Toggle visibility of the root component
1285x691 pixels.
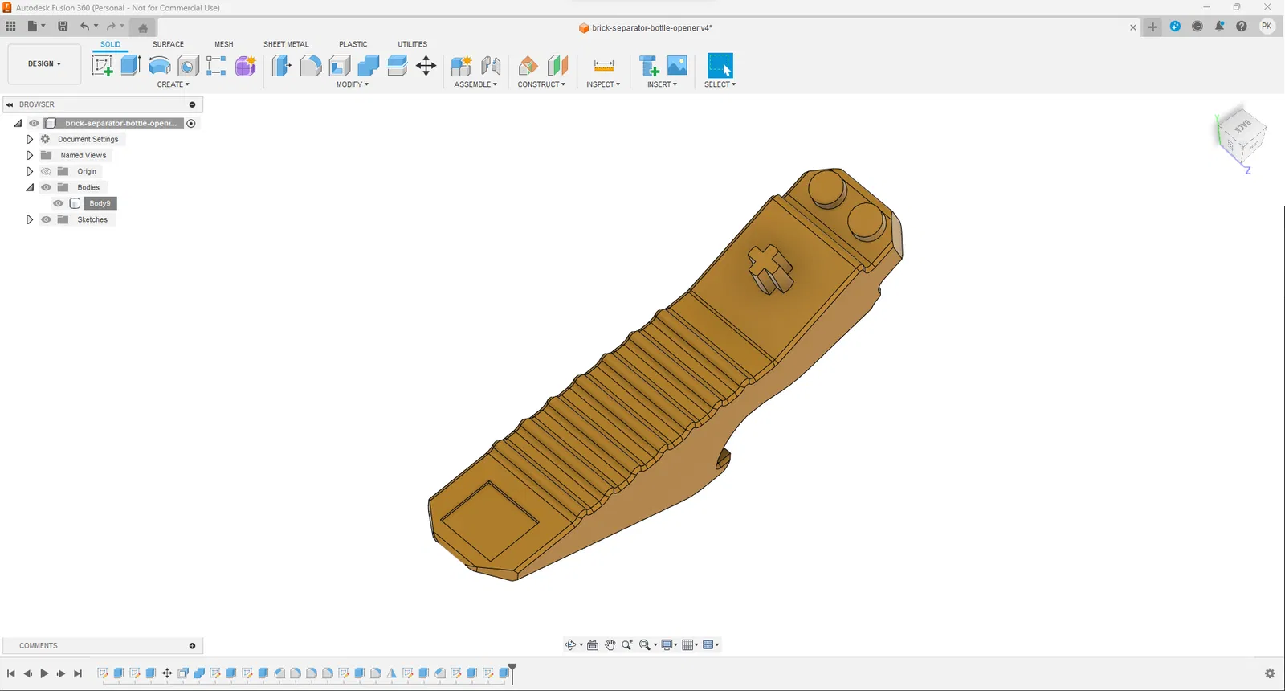pos(34,123)
